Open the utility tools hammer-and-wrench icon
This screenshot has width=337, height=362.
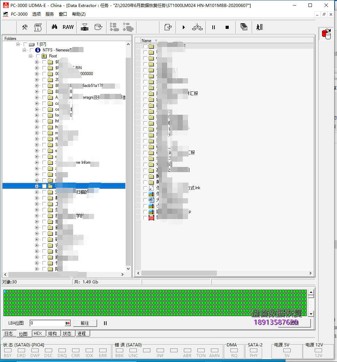click(x=25, y=27)
